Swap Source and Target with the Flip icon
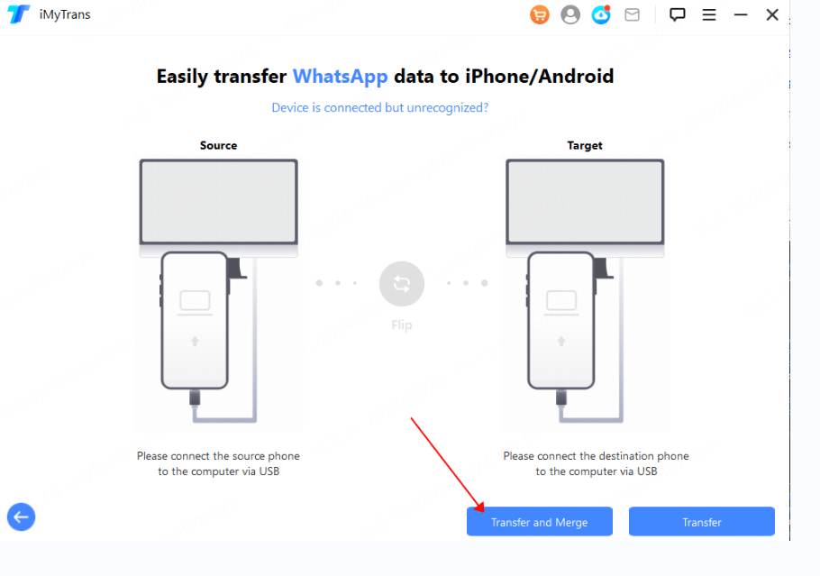 point(401,283)
